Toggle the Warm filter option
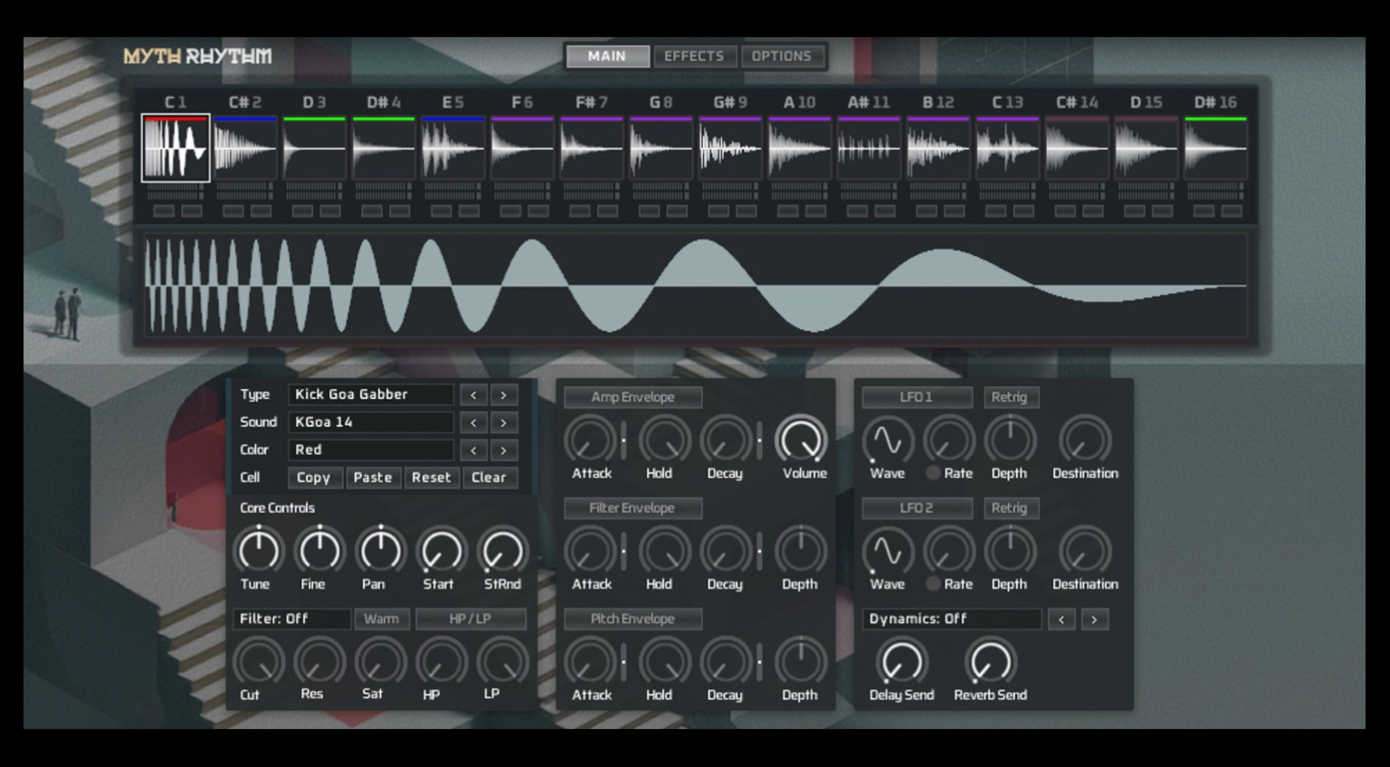Viewport: 1390px width, 767px height. (381, 619)
